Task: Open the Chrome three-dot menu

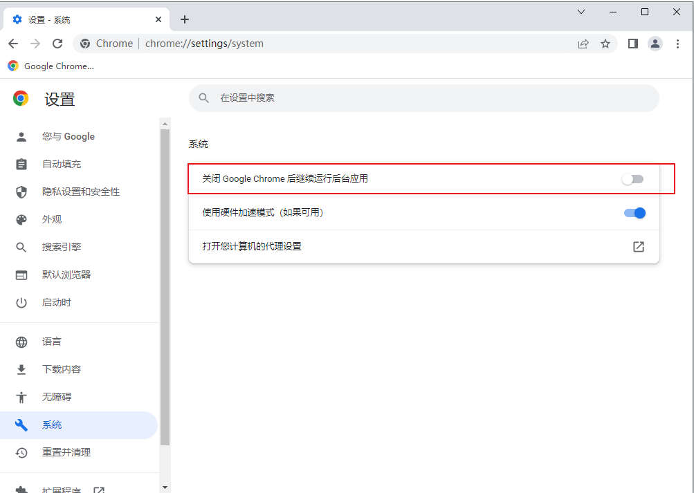Action: [677, 44]
